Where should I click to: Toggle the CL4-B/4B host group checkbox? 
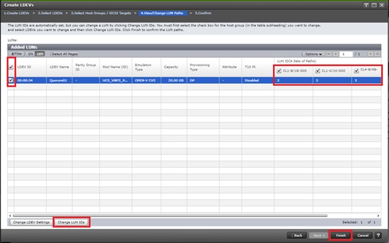point(356,71)
